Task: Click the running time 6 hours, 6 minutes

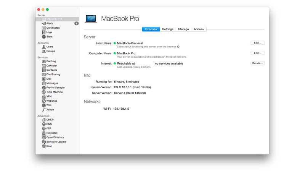Action: point(127,82)
